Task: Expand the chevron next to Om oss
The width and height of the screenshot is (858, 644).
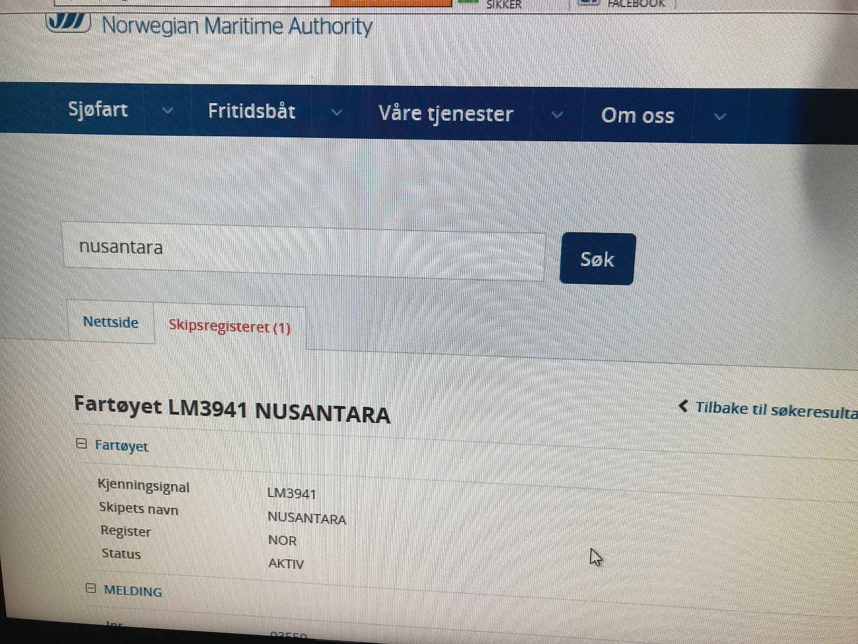Action: click(x=720, y=116)
